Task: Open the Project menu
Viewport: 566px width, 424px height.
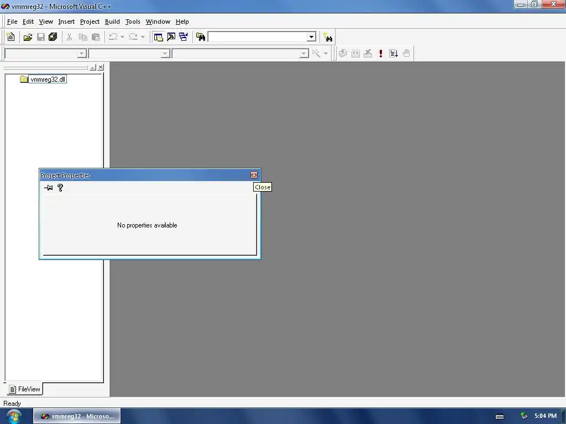Action: point(90,22)
